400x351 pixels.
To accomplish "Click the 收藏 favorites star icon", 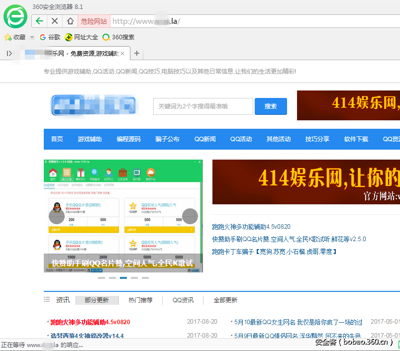I will pyautogui.click(x=9, y=37).
